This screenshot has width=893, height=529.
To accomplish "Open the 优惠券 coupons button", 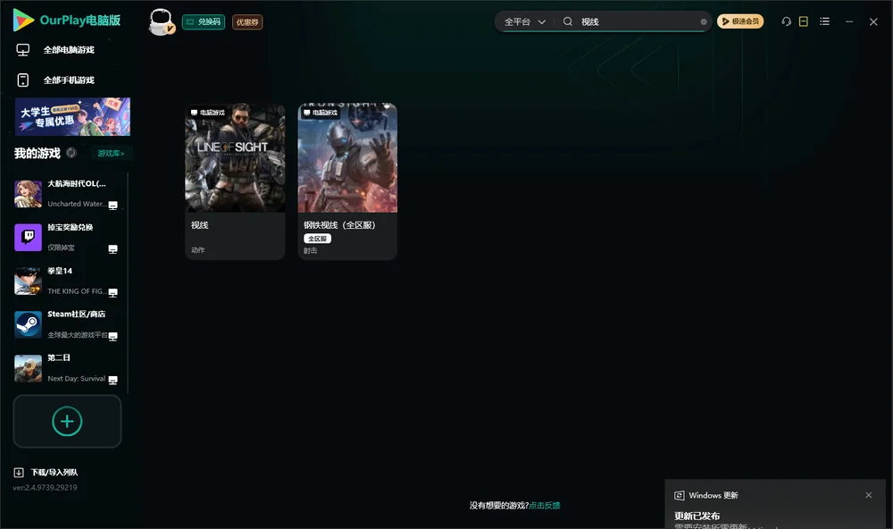I will (x=247, y=22).
